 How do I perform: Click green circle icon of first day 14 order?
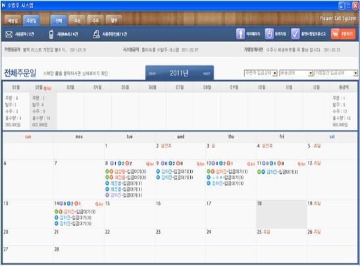56,211
